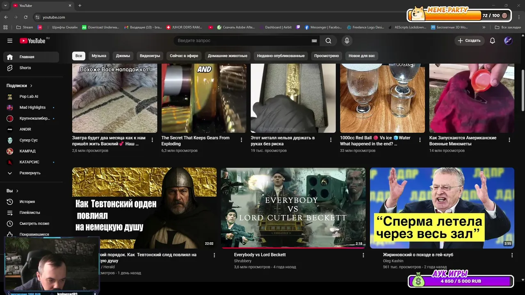Viewport: 525px width, 295px height.
Task: Open the Shrubbery channel link
Action: (243, 261)
